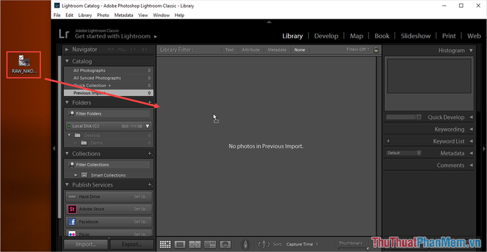The width and height of the screenshot is (487, 252).
Task: Set up Hard Drive publish service
Action: coord(141,197)
